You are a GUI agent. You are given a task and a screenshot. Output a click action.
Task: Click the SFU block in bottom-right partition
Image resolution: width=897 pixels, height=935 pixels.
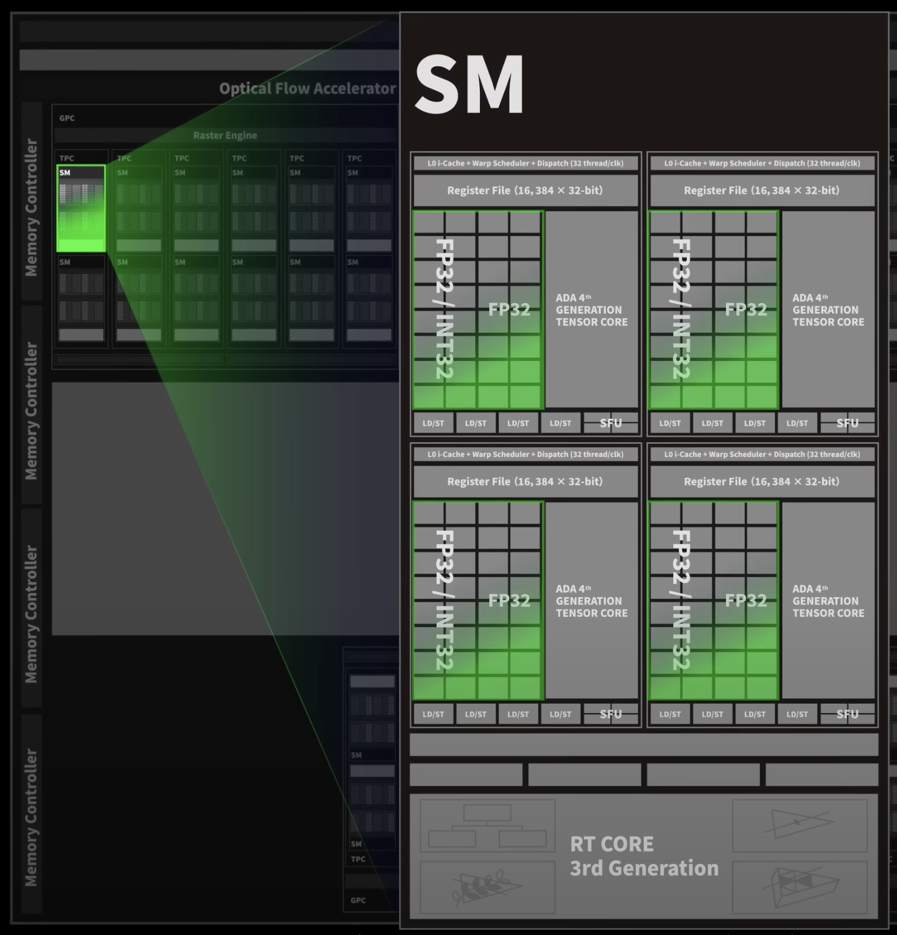pyautogui.click(x=847, y=714)
